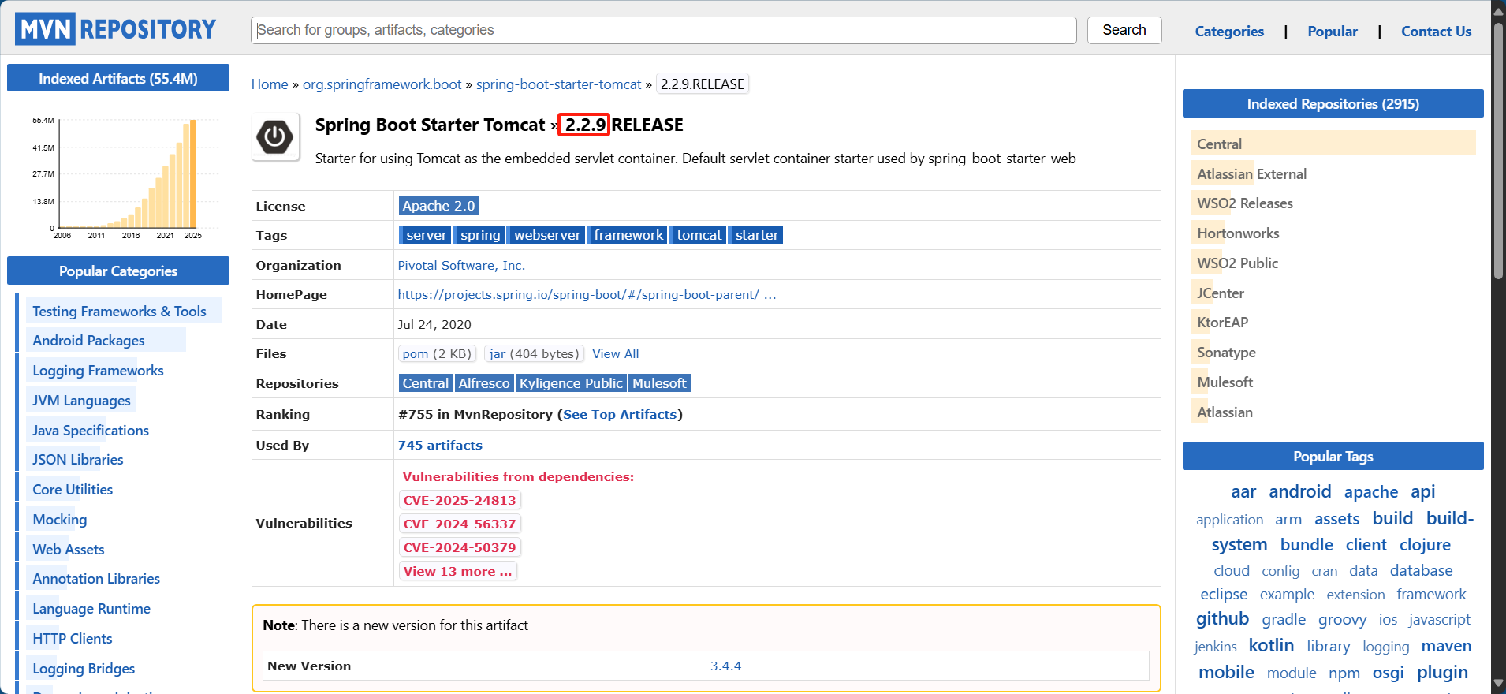The image size is (1506, 694).
Task: Open CVE-2024-50379 vulnerability
Action: pyautogui.click(x=460, y=547)
